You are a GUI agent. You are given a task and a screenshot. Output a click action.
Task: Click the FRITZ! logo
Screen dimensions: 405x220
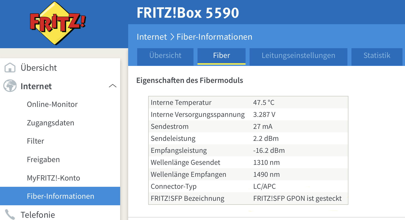coord(58,23)
